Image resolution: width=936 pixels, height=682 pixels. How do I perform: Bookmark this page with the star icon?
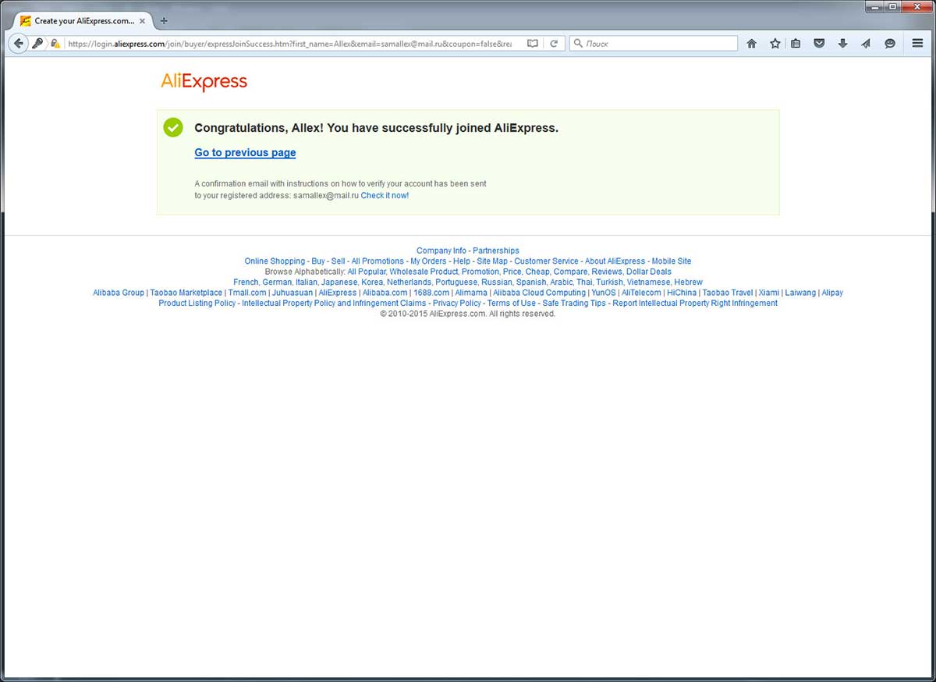tap(775, 44)
